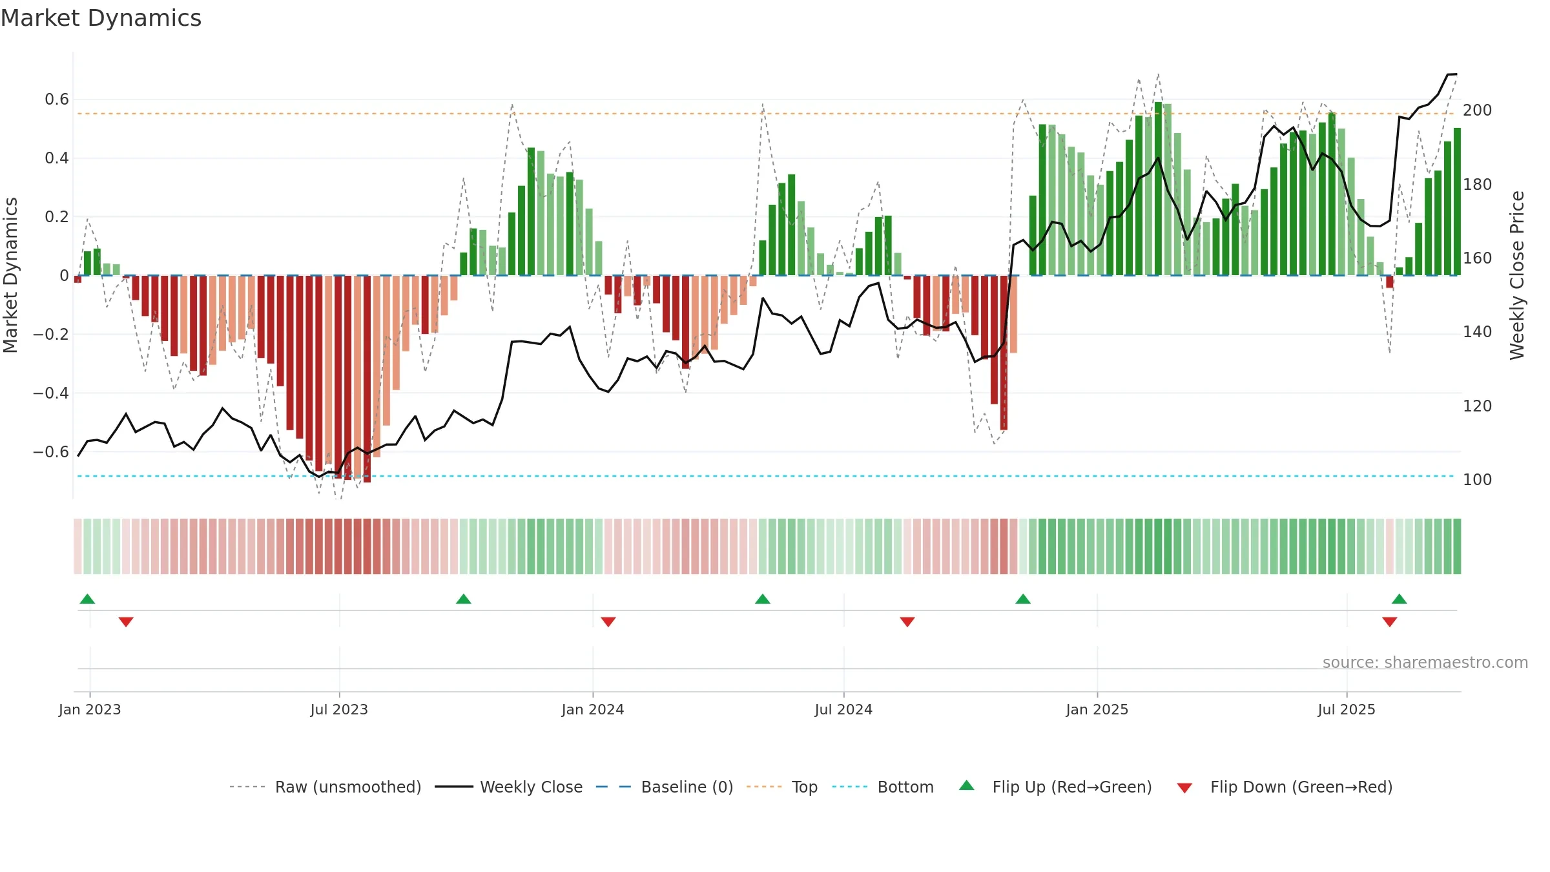1550x872 pixels.
Task: Click the −0.4 left axis tick label
Action: point(51,393)
